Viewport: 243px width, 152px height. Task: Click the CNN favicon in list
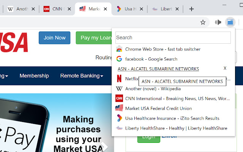pyautogui.click(x=119, y=98)
